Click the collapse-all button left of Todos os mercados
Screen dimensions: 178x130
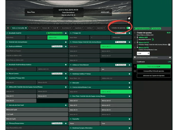click(x=8, y=28)
